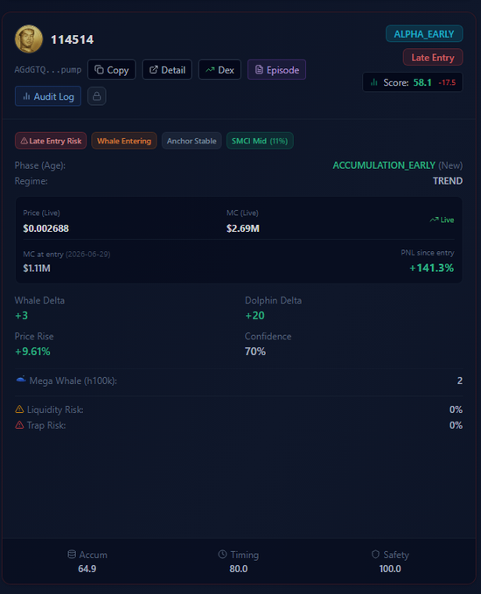
Task: Open the Episode page
Action: click(x=277, y=70)
